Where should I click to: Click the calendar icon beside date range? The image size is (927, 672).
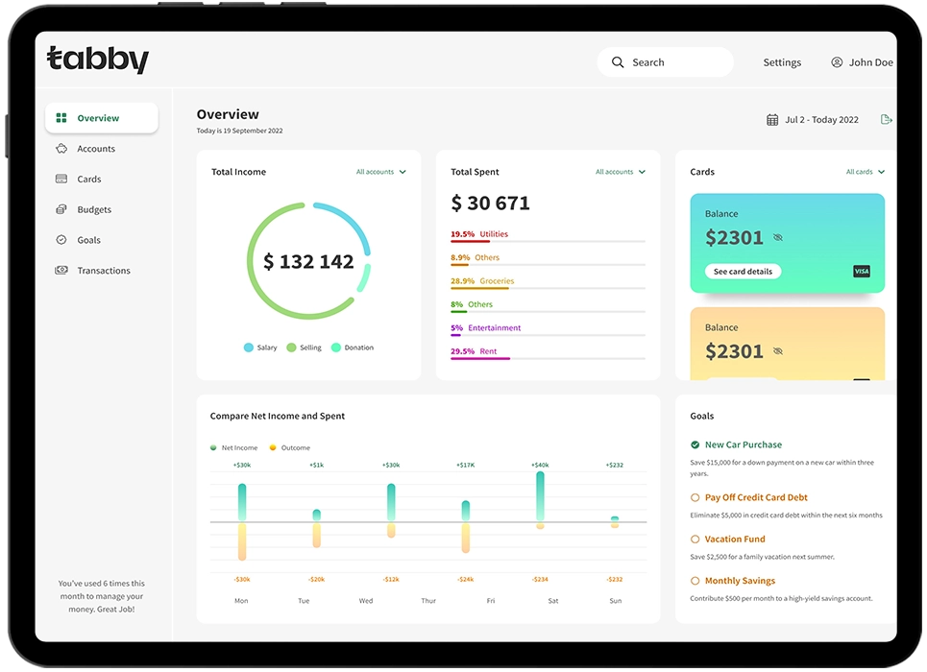pos(772,120)
